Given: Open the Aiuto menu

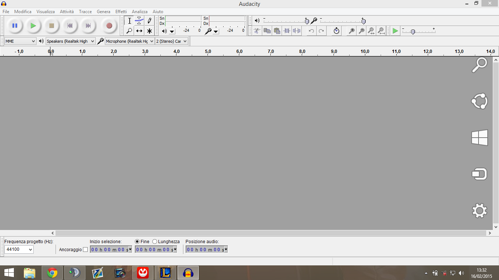Looking at the screenshot, I should (158, 12).
